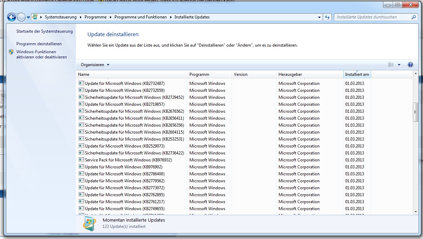Click the Control Panel icon in address bar
Screen dimensions: 423x239
[36, 17]
